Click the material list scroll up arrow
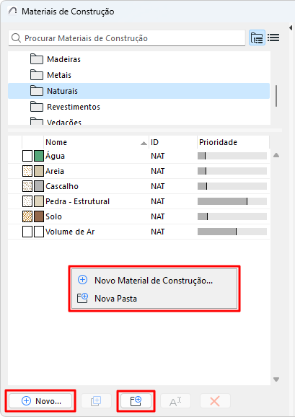Viewport: 295px width, 417px height. point(276,155)
